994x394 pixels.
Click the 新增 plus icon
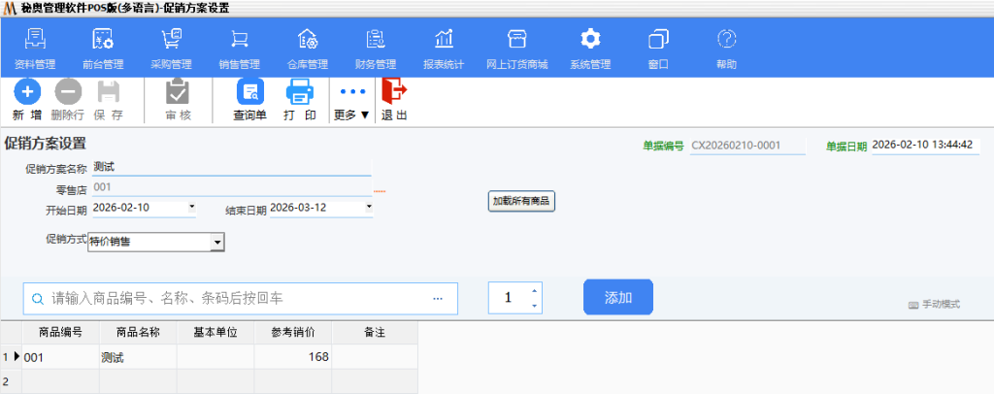tap(27, 93)
